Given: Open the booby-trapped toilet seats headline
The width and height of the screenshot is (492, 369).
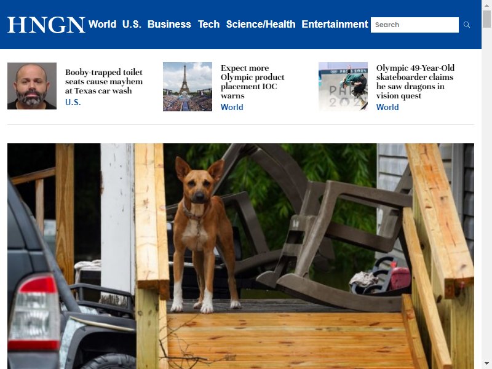Looking at the screenshot, I should click(104, 81).
